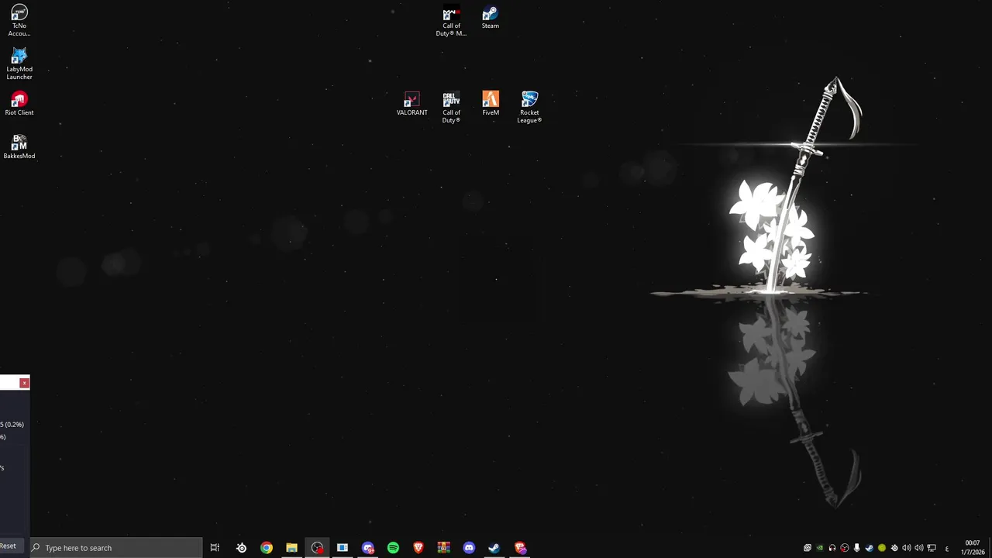Open SteelSeries app from the taskbar
Screen dimensions: 992x558
241,548
